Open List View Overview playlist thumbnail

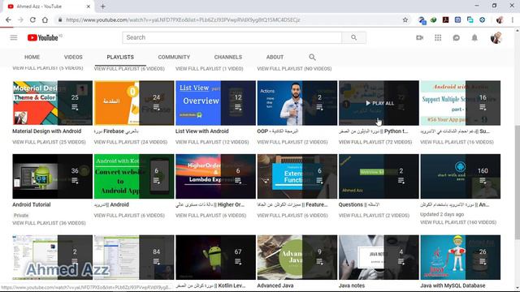(215, 103)
